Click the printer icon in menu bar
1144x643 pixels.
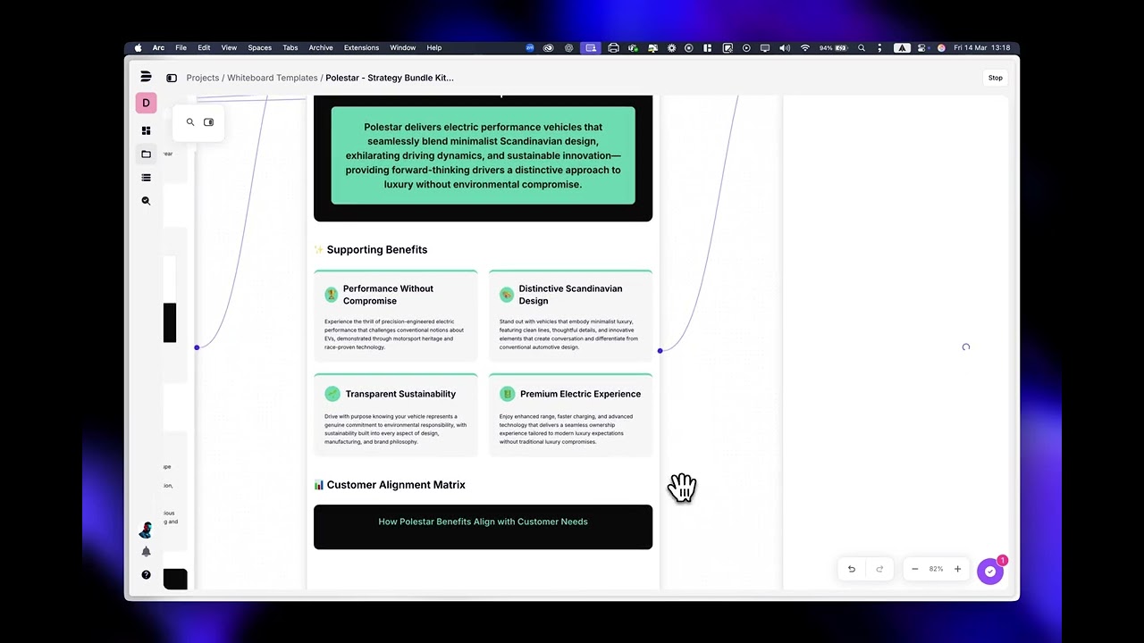[x=613, y=47]
